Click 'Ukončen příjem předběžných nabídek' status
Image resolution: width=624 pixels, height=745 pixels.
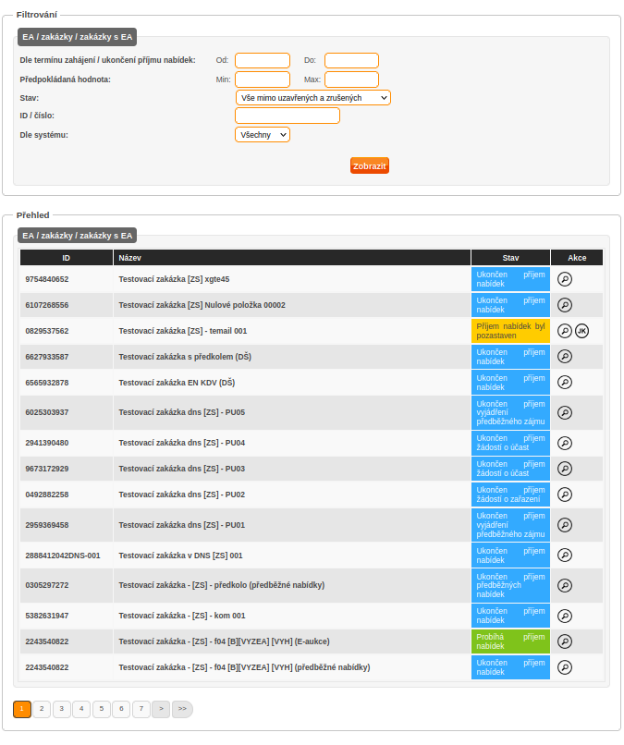pos(510,585)
